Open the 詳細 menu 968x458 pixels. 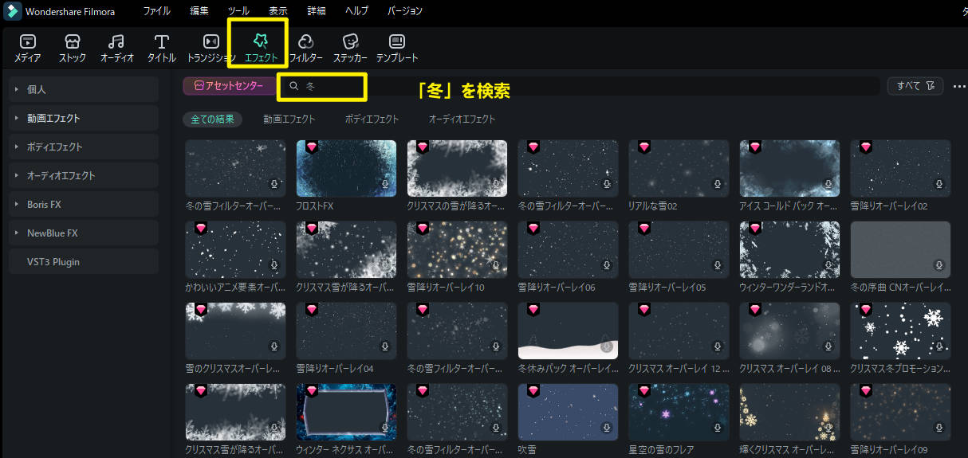[x=317, y=11]
